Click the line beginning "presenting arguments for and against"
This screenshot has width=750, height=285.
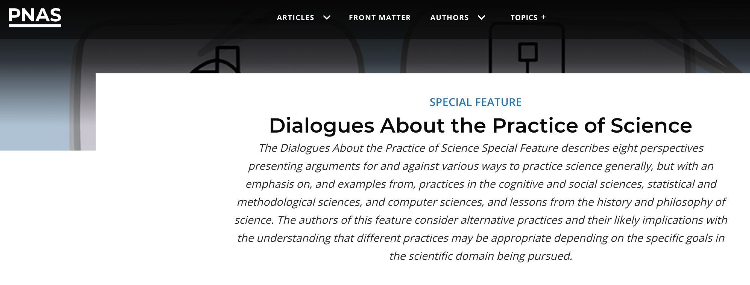[481, 166]
